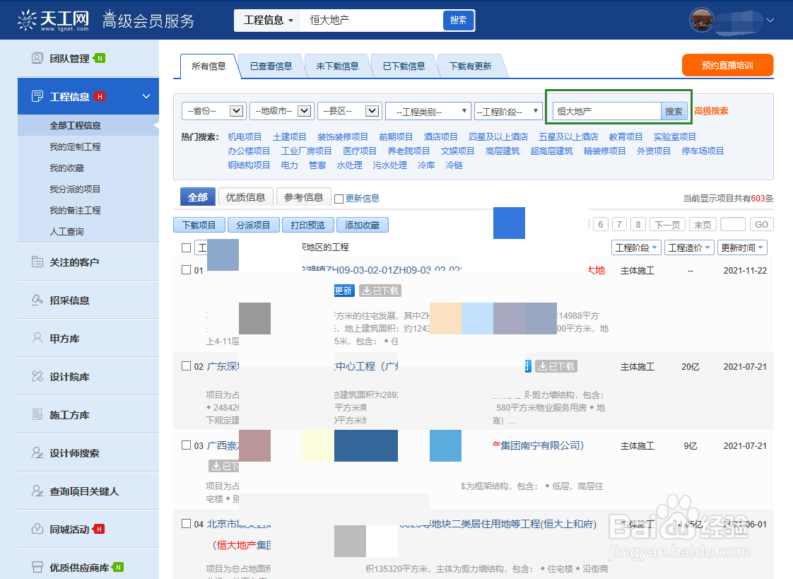793x579 pixels.
Task: Click the 机电项目 hot search link
Action: pos(245,137)
